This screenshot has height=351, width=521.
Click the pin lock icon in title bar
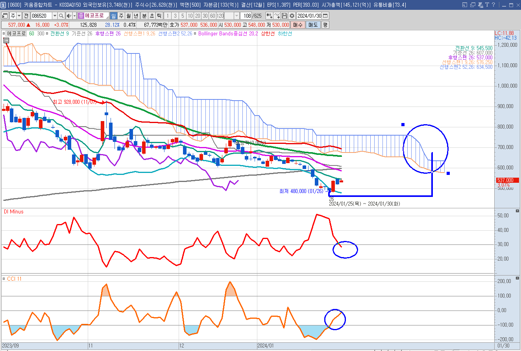[480, 5]
